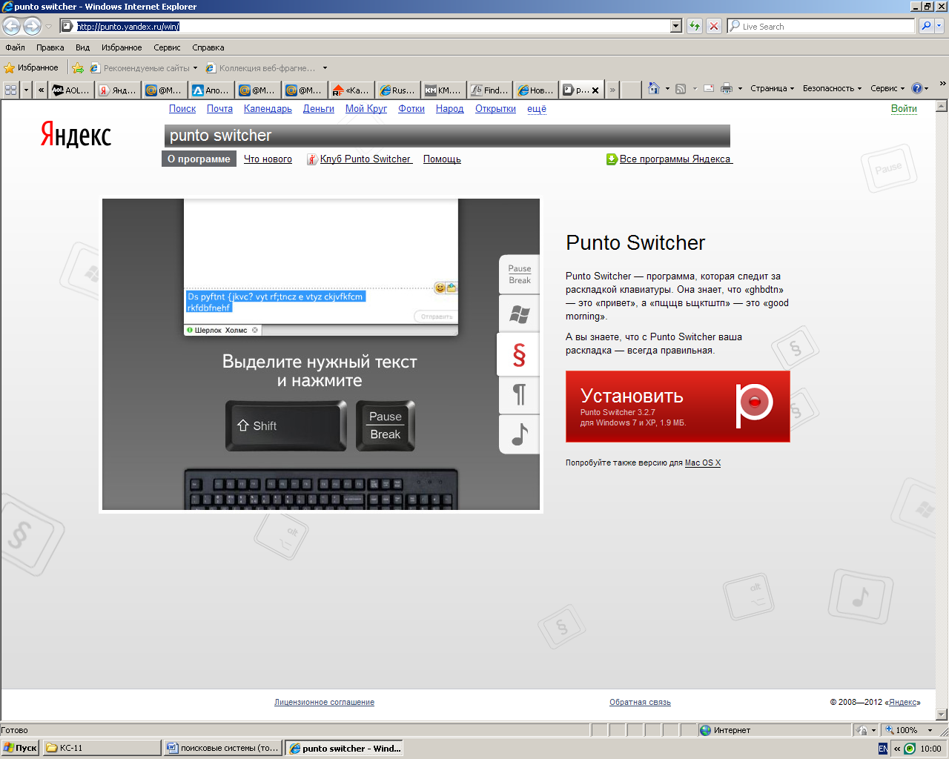Open the Файл menu

(x=15, y=47)
